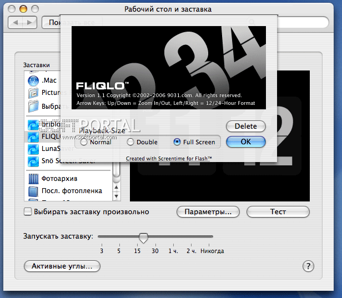
Task: Click the Посл. фотопленка album icon
Action: [33, 191]
